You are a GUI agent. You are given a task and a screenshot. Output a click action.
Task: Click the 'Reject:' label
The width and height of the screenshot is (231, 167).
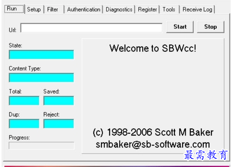click(52, 114)
